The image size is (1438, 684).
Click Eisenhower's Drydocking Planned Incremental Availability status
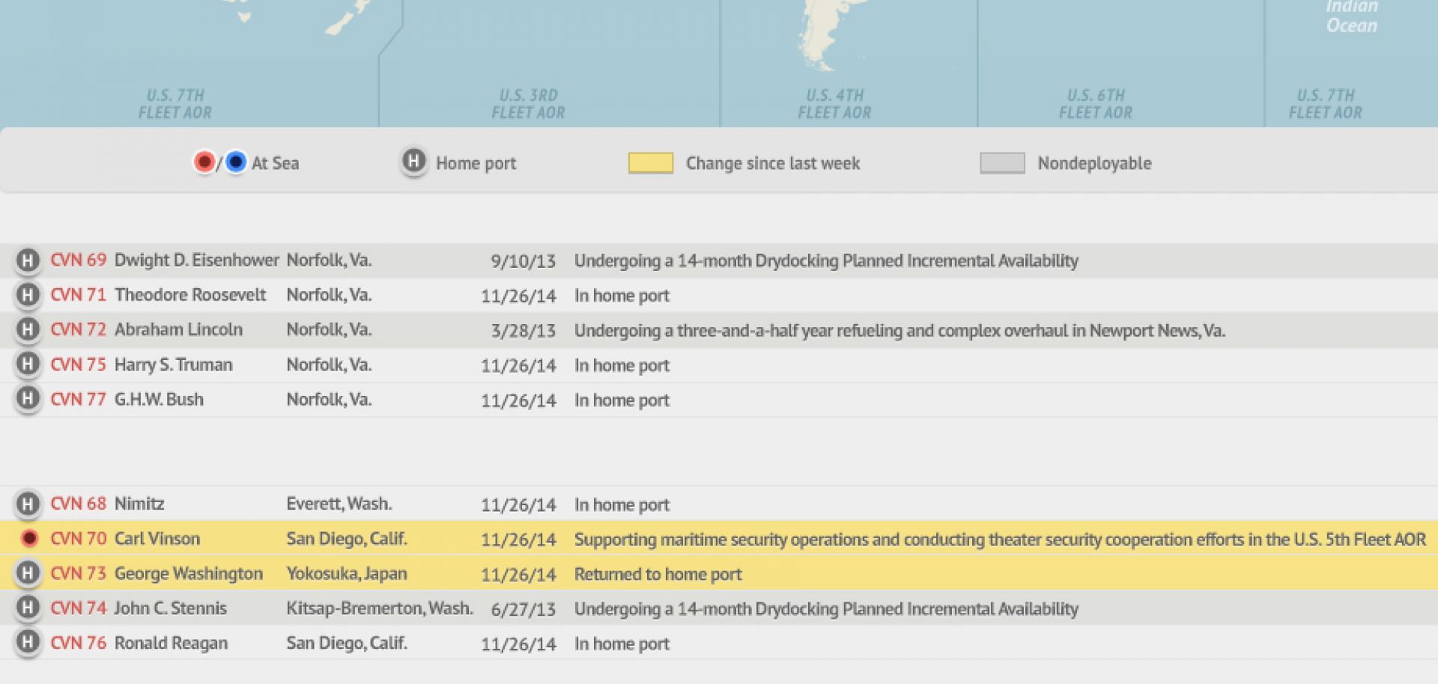pos(826,261)
